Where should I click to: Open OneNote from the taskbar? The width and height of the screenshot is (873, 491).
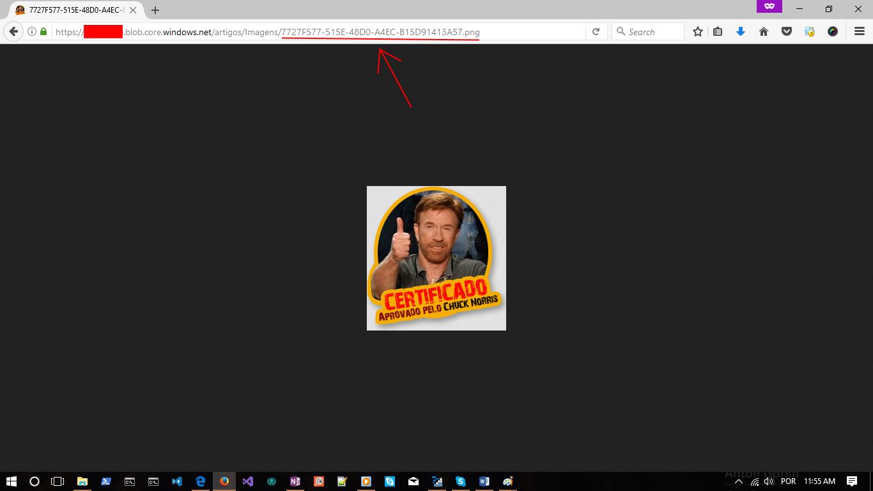click(x=295, y=481)
